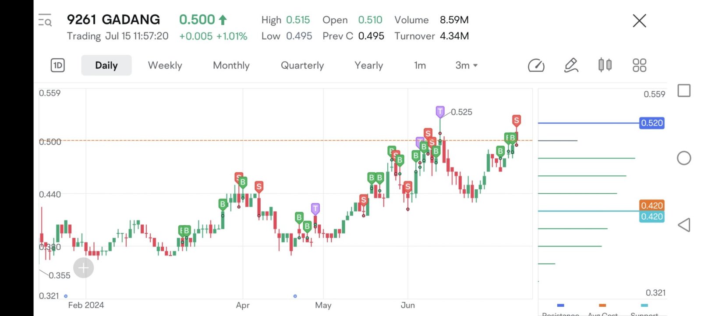701x316 pixels.
Task: Click the 0.355 low price annotation
Action: click(x=60, y=276)
